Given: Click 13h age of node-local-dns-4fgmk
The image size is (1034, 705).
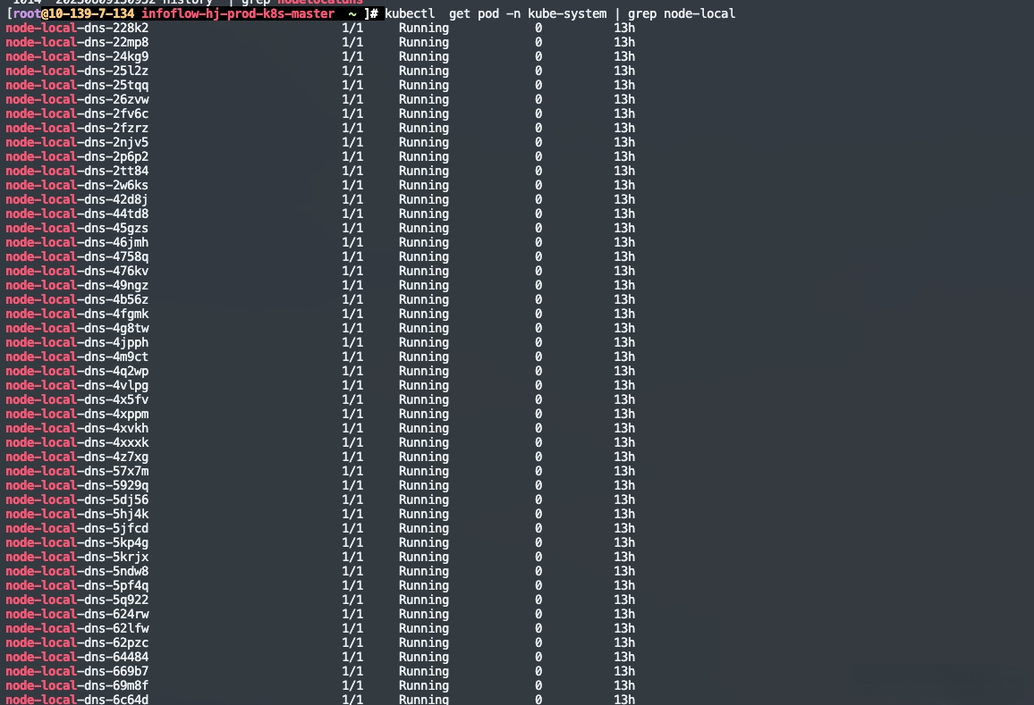Looking at the screenshot, I should pyautogui.click(x=624, y=314).
